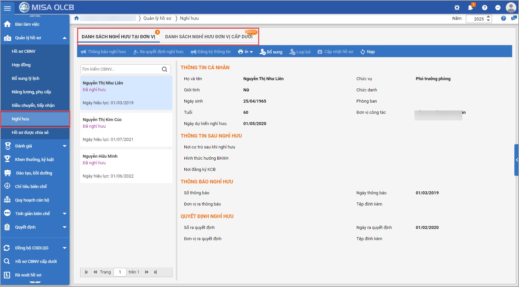Open Chỉ tiêu biên chế section
519x287 pixels.
(35, 186)
